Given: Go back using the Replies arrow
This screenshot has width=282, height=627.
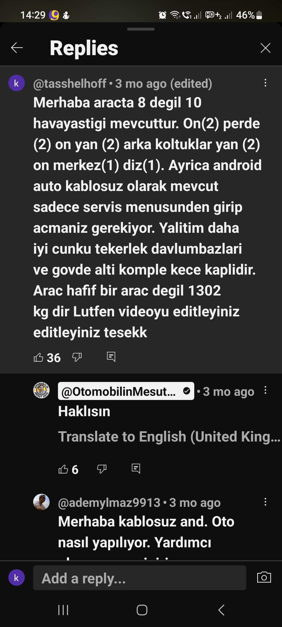Looking at the screenshot, I should click(17, 48).
